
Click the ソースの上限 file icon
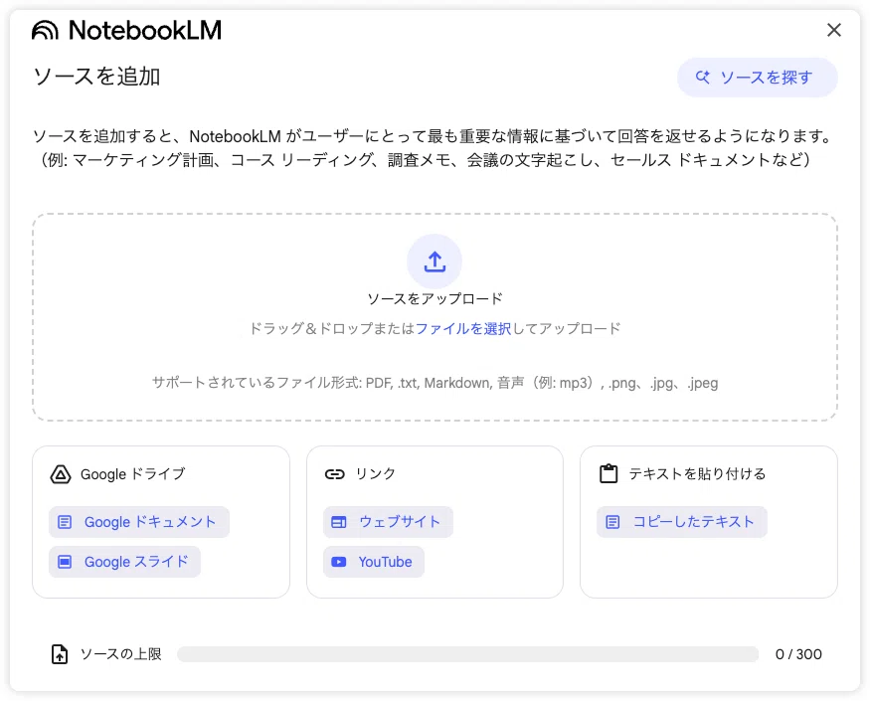click(x=60, y=654)
